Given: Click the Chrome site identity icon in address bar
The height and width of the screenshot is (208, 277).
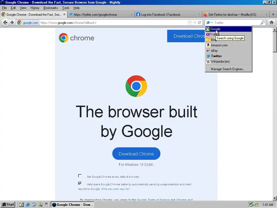Looking at the screenshot, I should point(19,23).
